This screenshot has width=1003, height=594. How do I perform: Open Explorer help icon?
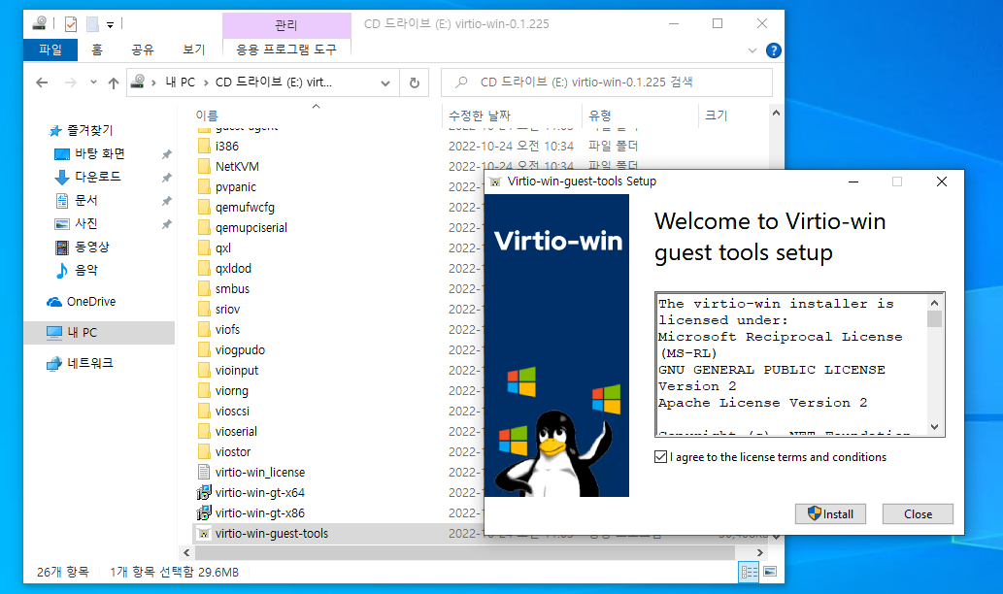click(773, 49)
